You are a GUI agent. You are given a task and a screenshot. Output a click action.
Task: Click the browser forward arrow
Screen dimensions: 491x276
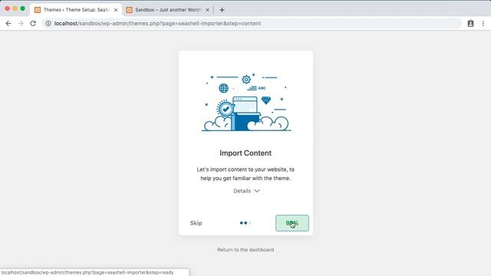tap(21, 24)
